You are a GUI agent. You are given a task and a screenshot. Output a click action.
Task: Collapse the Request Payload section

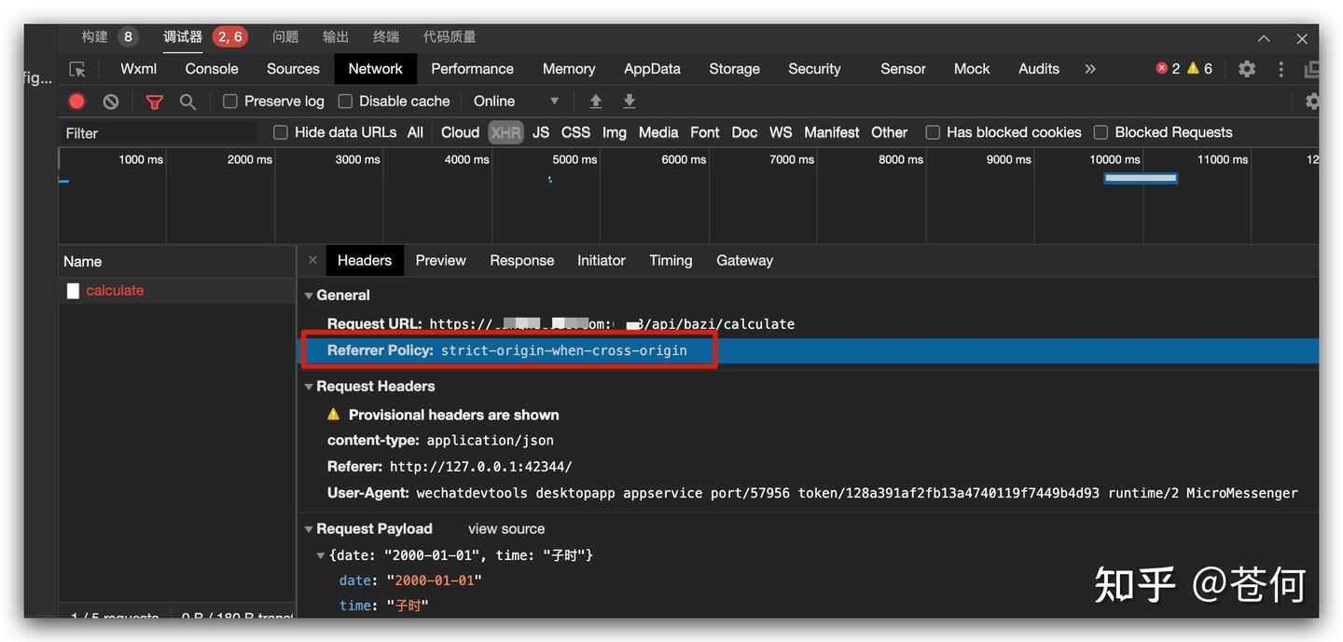point(309,529)
